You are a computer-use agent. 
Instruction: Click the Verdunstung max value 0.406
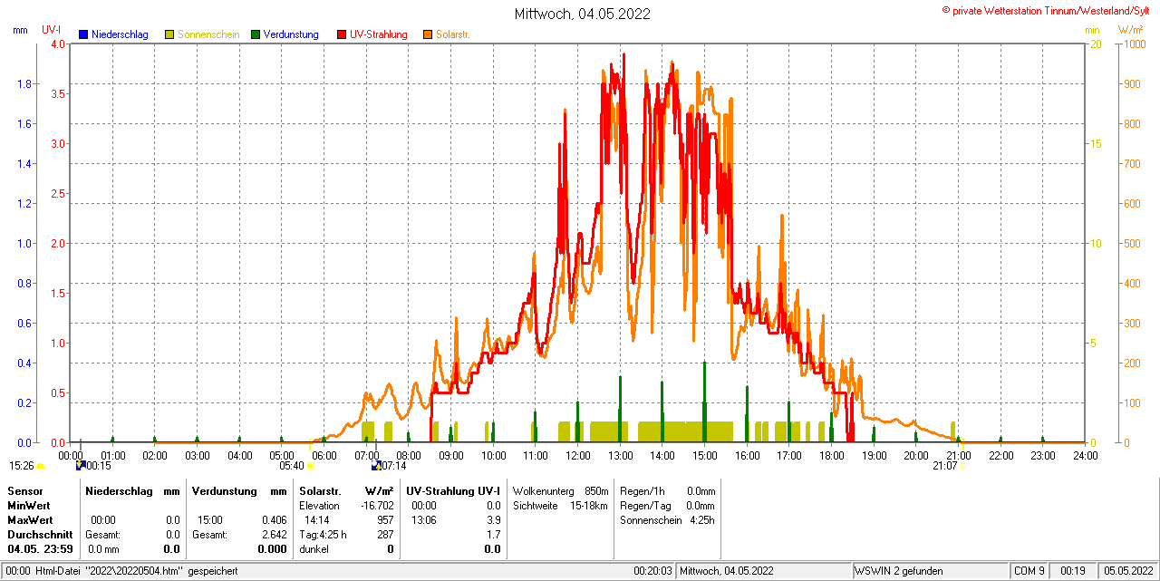(274, 519)
